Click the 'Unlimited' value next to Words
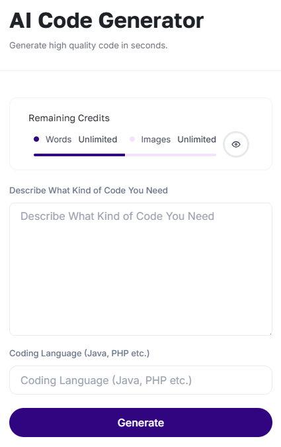 coord(98,140)
